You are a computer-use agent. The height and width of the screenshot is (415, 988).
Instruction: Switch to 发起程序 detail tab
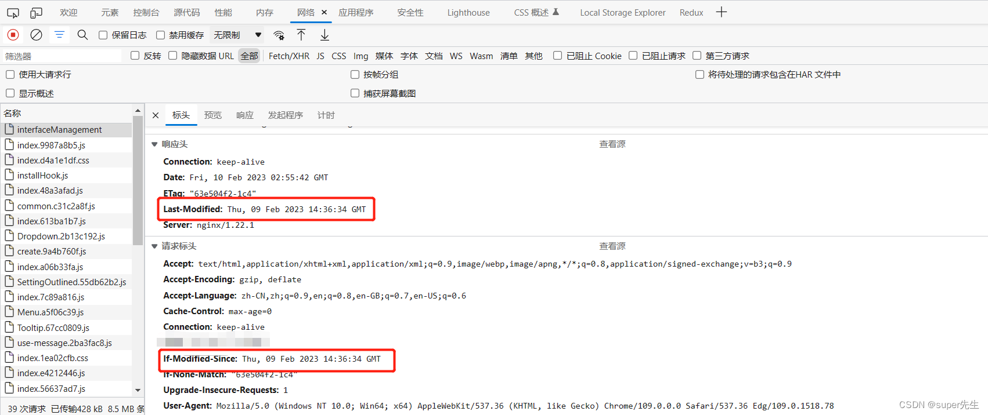point(286,115)
